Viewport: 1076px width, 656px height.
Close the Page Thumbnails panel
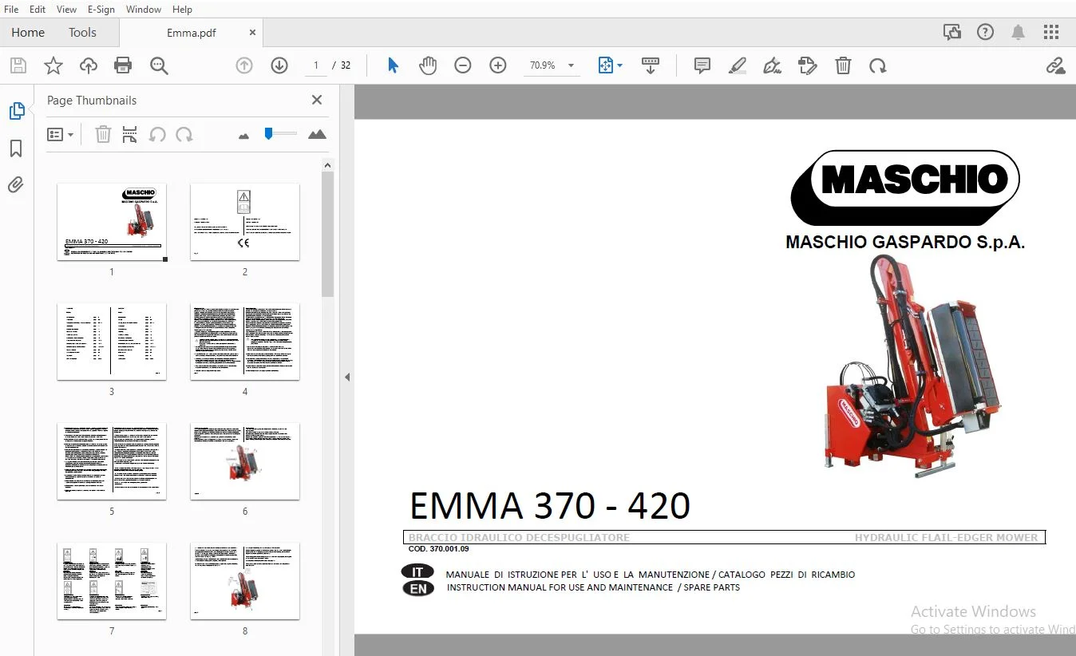point(317,100)
